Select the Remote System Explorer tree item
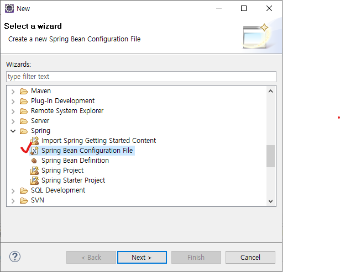 67,111
